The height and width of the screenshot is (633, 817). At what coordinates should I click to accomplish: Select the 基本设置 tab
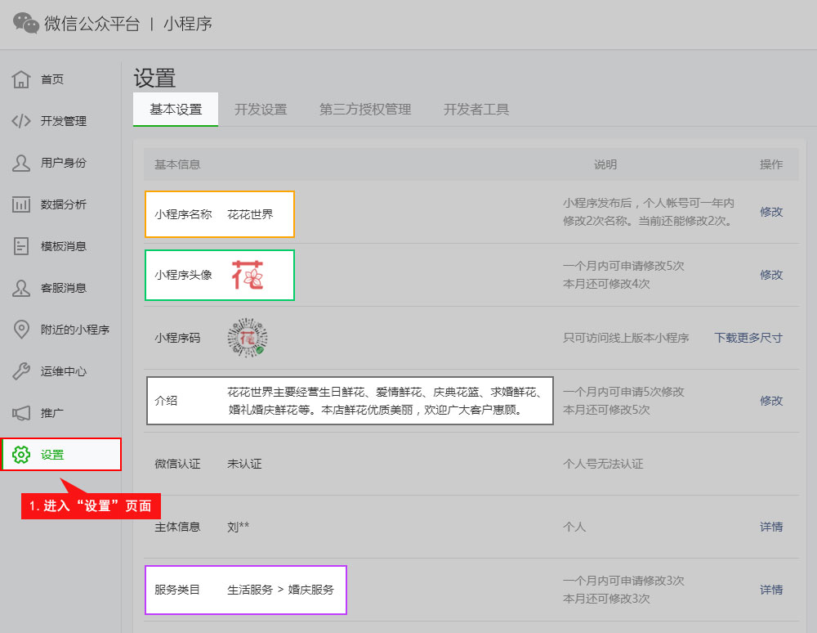point(176,110)
